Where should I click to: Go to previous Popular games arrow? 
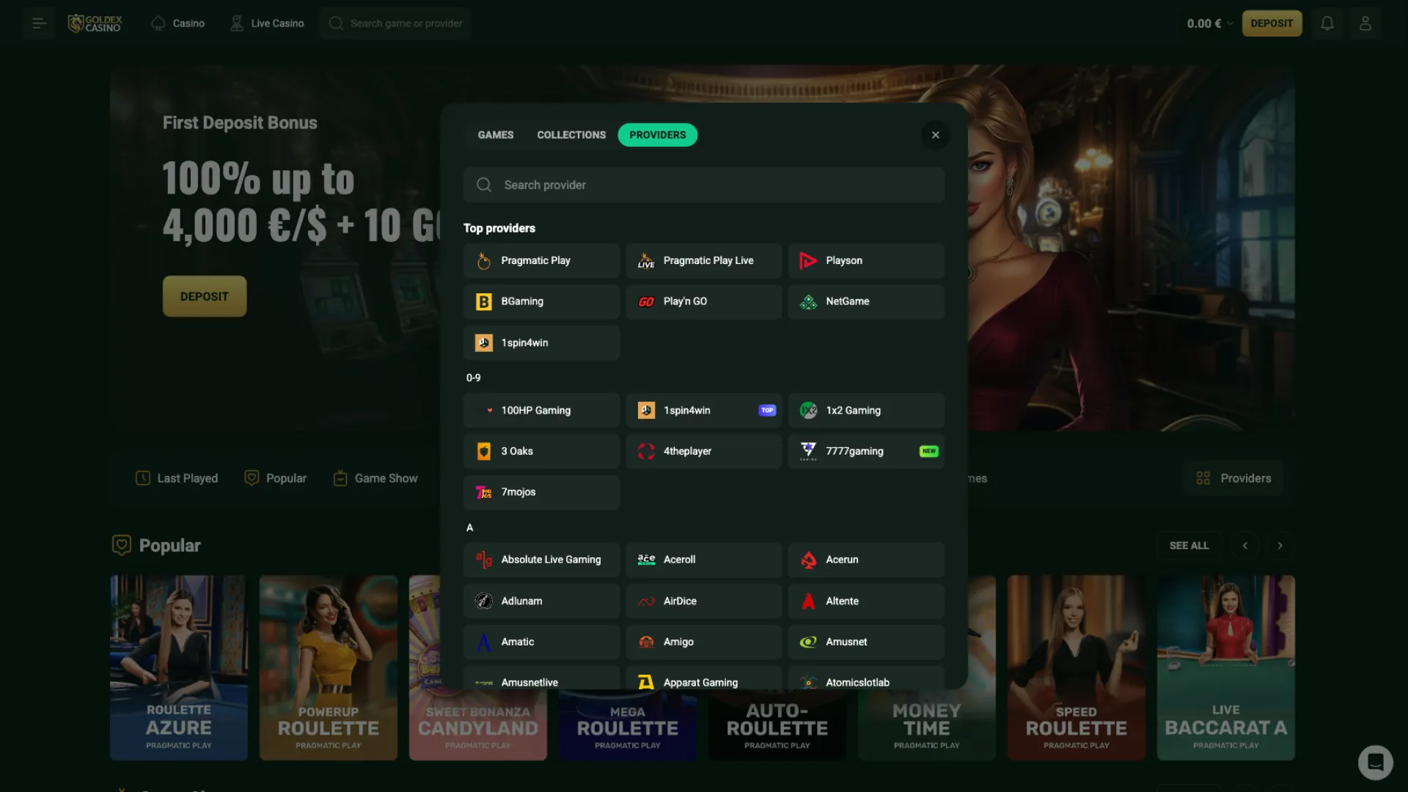tap(1244, 546)
